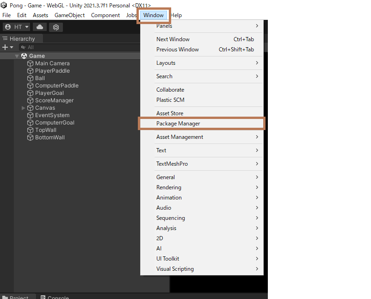Choose Package Manager from Window menu
The height and width of the screenshot is (299, 371).
(x=202, y=124)
